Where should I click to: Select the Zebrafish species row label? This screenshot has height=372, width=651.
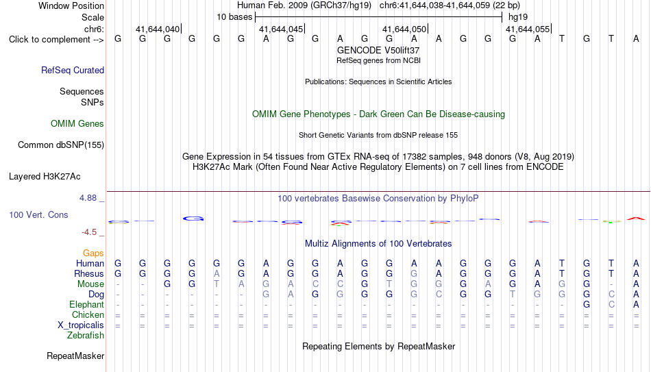[86, 335]
